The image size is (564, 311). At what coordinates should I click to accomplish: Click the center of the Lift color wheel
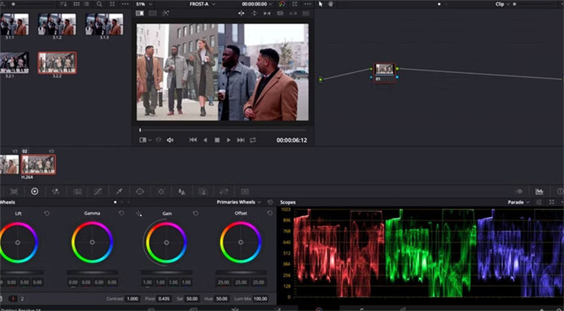[19, 242]
